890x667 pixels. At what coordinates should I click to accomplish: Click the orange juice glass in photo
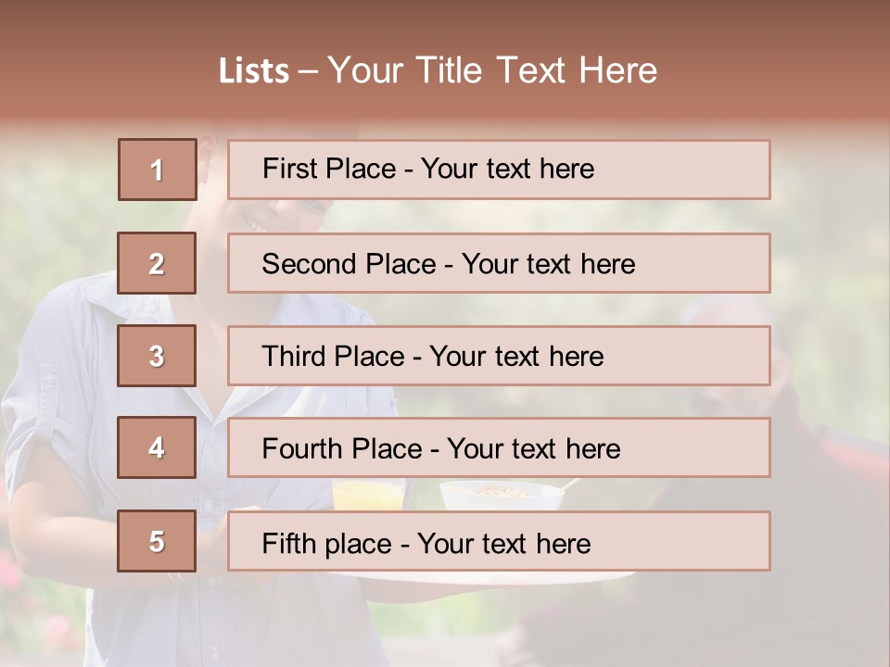[369, 496]
